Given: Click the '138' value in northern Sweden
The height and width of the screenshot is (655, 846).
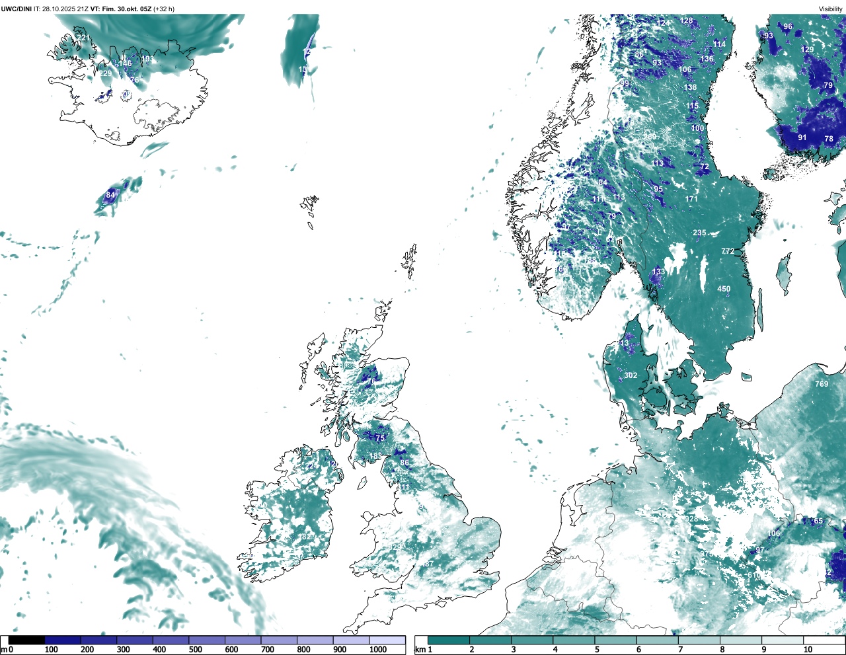Looking at the screenshot, I should (690, 87).
